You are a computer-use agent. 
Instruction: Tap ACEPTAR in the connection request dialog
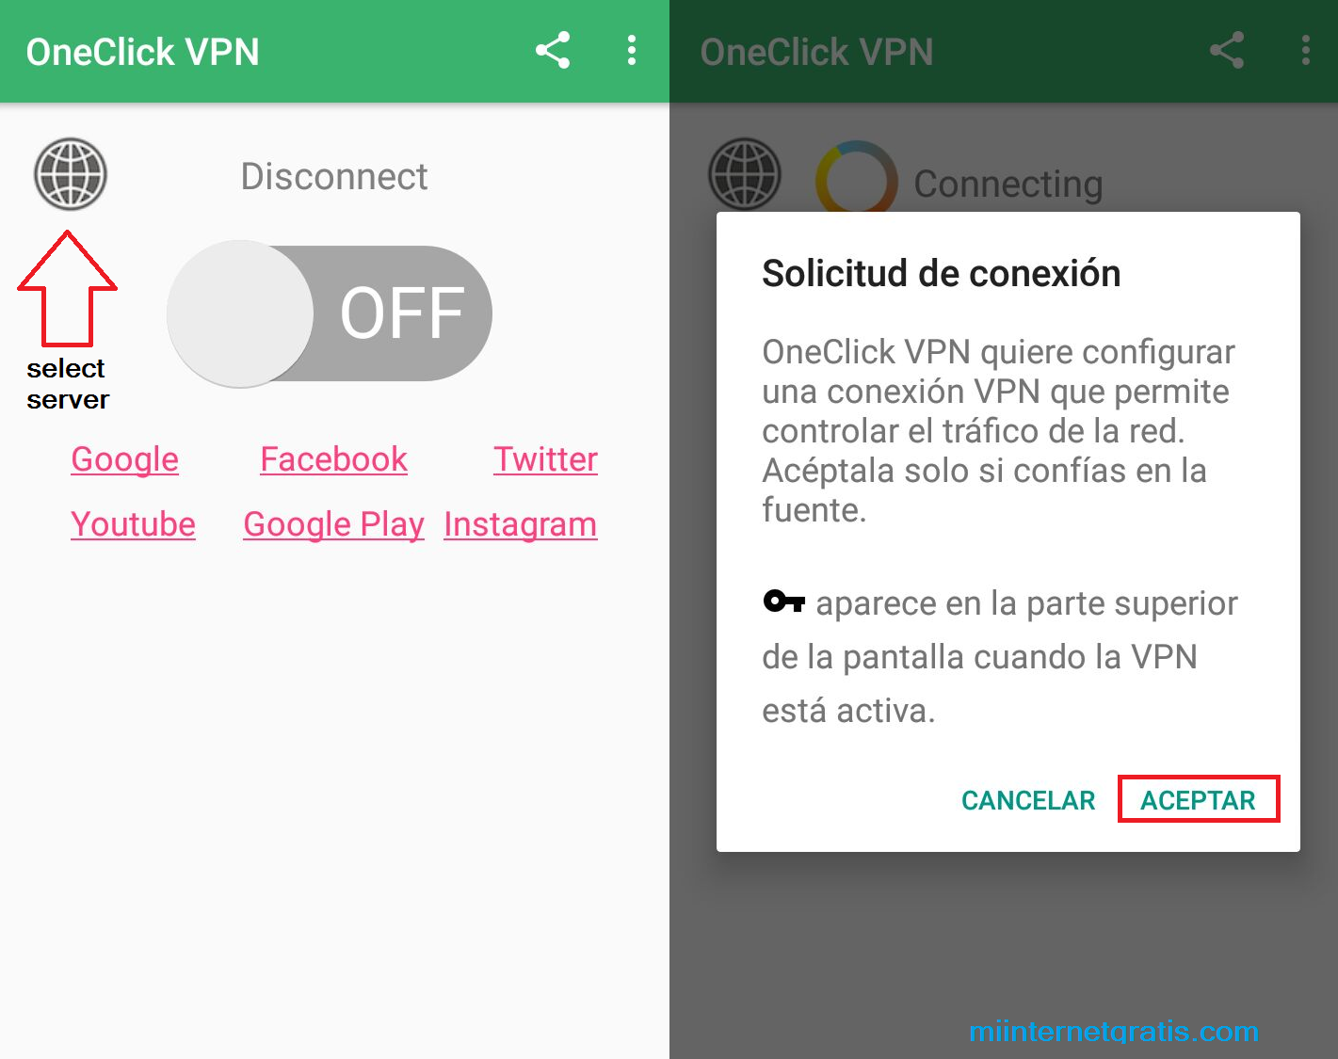(1198, 799)
